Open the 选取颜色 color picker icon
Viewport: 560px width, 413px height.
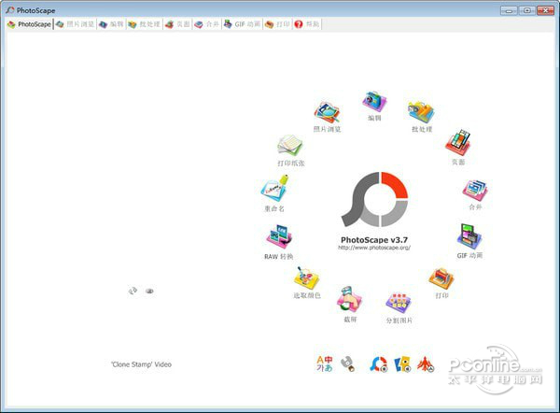(x=306, y=278)
